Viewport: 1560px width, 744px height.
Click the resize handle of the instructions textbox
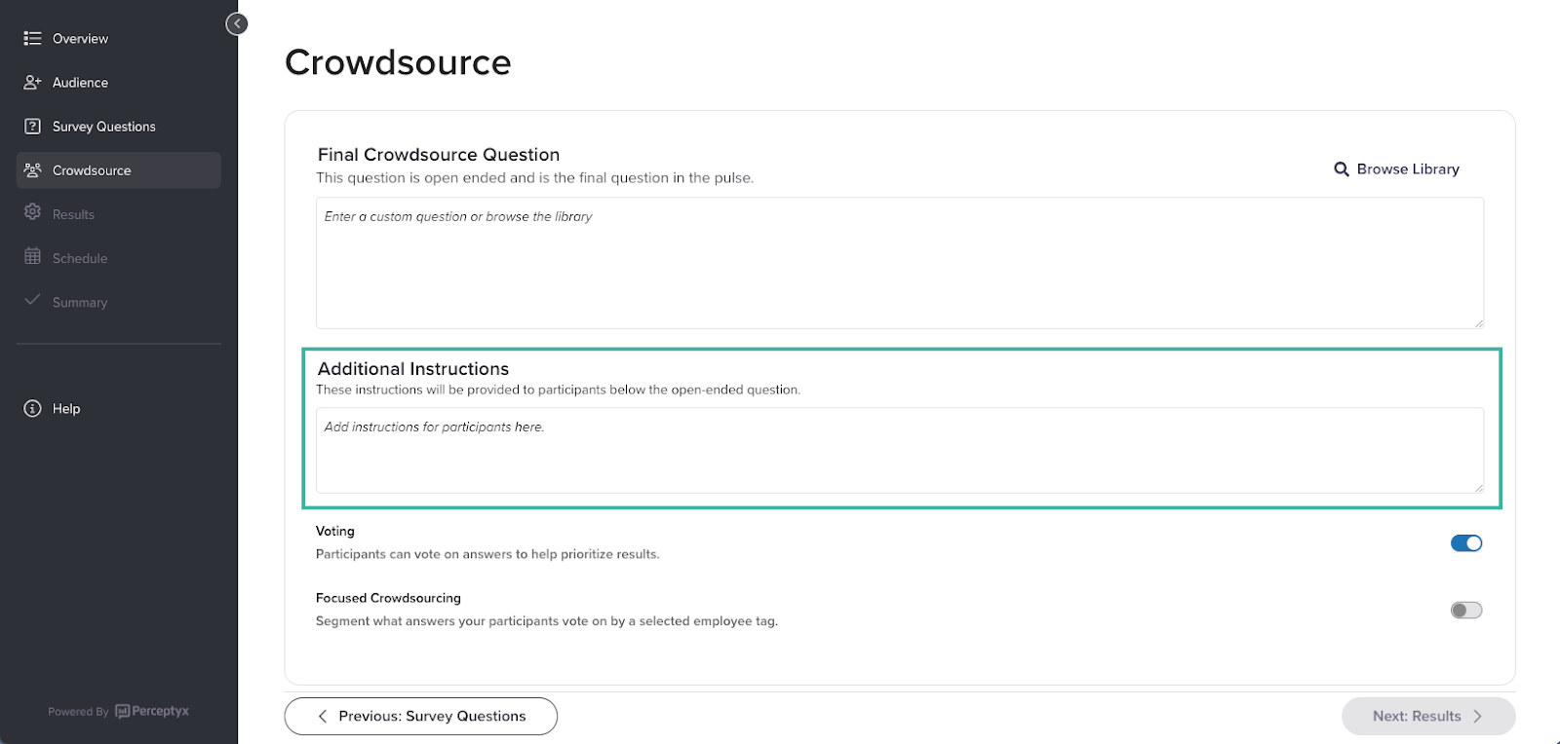[1478, 487]
